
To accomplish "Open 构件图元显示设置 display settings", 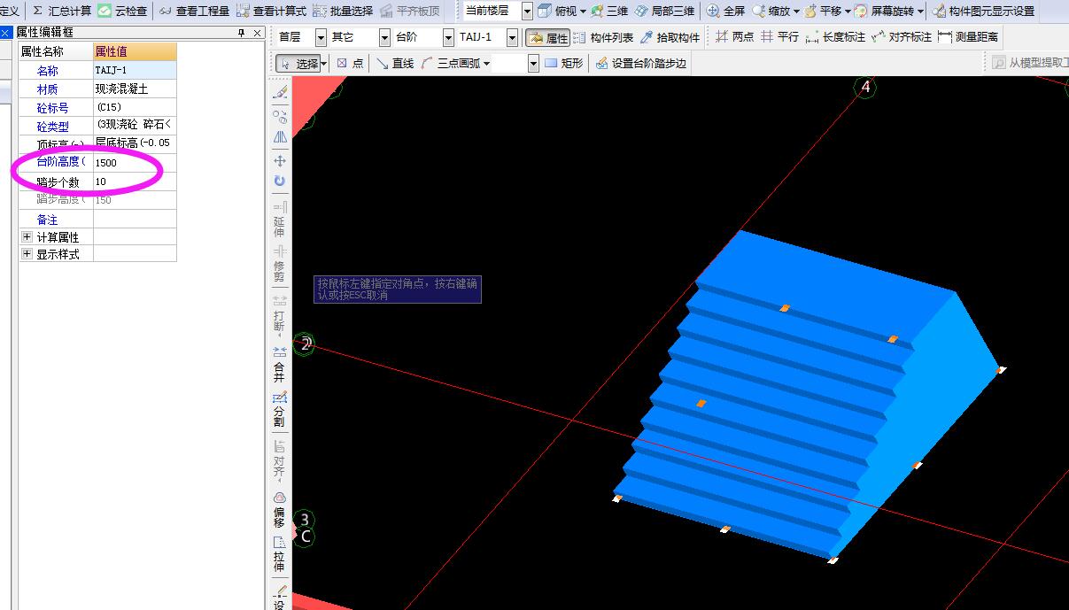I will (984, 11).
